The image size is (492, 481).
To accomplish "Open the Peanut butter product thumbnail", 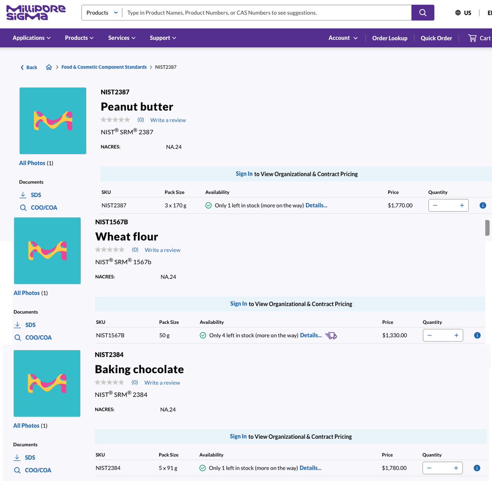I will click(x=53, y=121).
